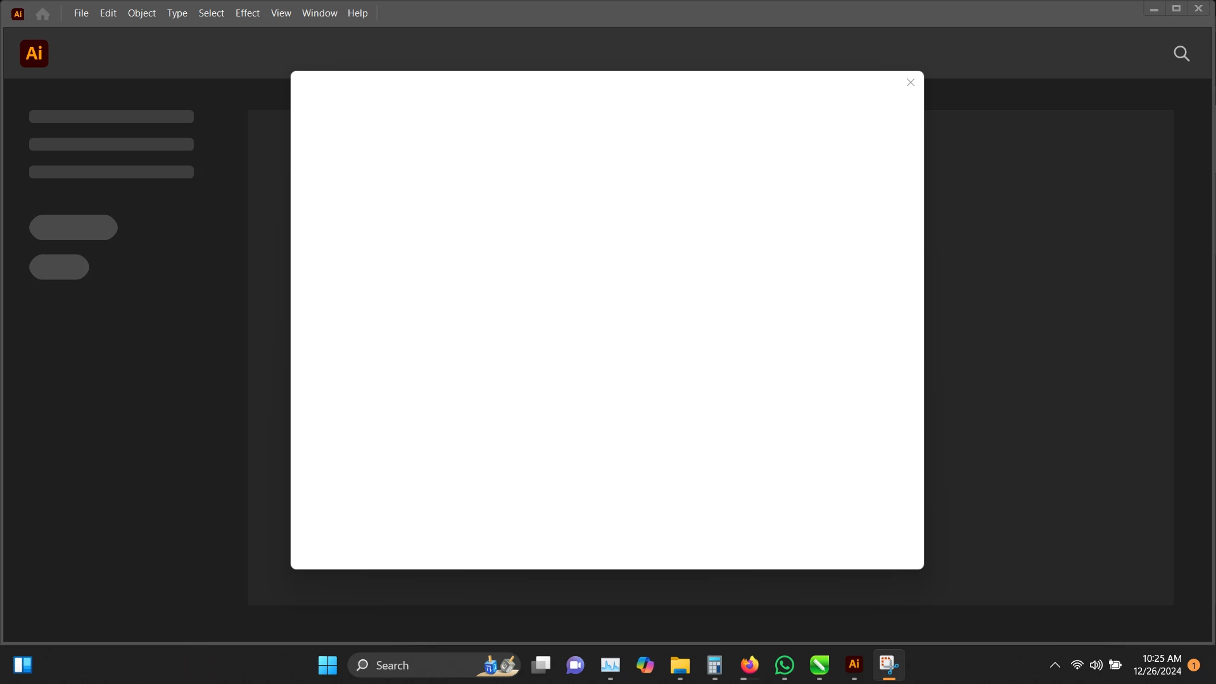This screenshot has height=684, width=1216.
Task: Open Copilot from the taskbar
Action: click(x=645, y=665)
